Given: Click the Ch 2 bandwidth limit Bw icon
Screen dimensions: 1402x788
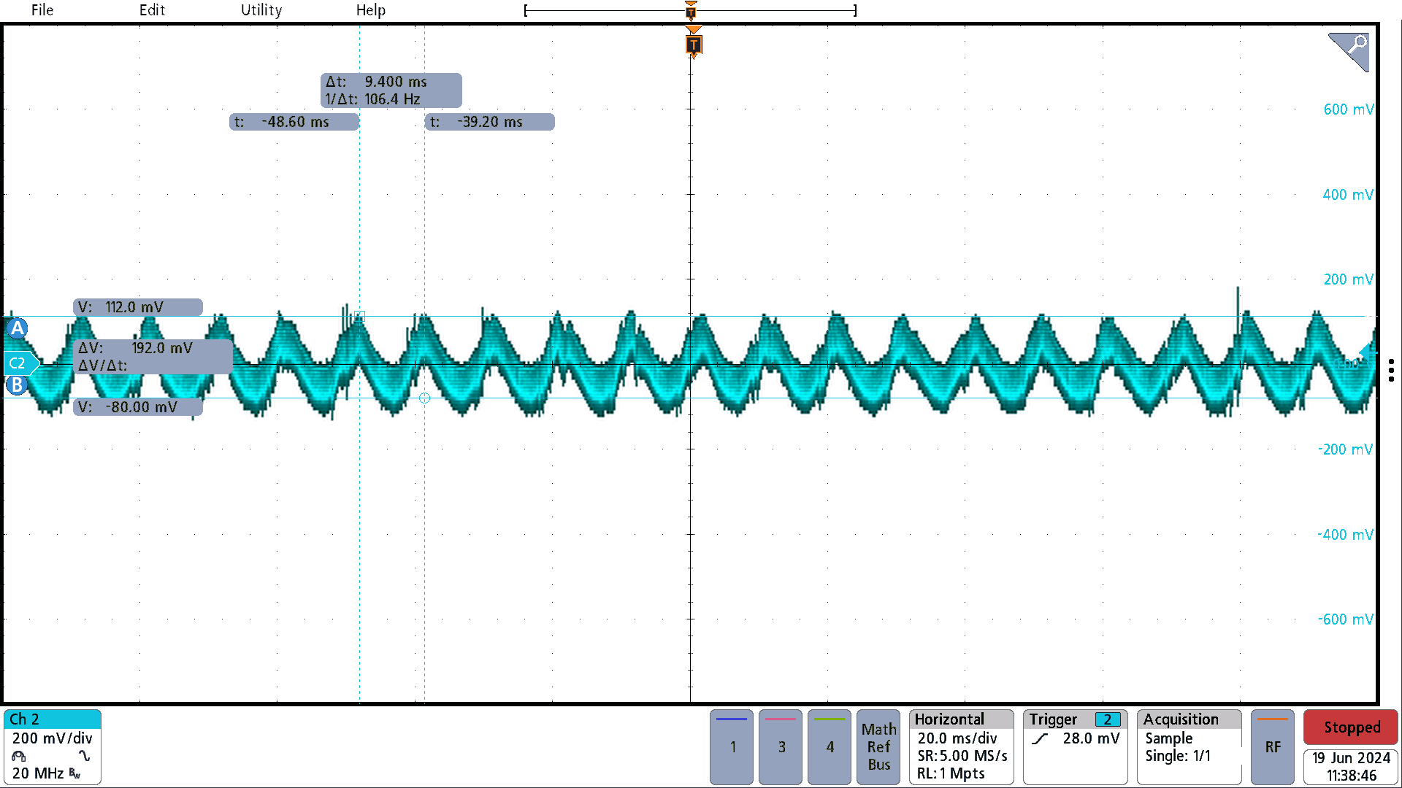Looking at the screenshot, I should coord(74,773).
